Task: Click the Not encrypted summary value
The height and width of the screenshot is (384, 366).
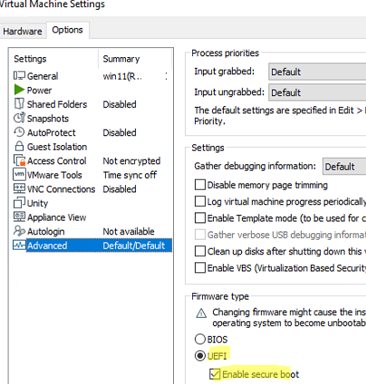Action: [x=131, y=161]
